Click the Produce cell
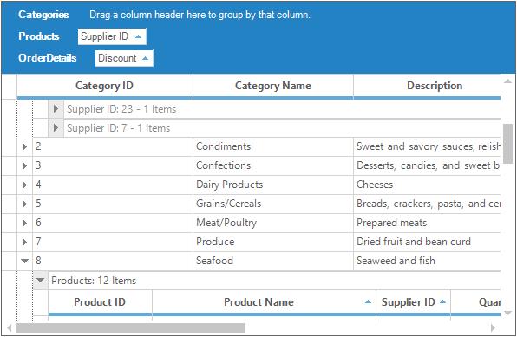 coord(273,242)
